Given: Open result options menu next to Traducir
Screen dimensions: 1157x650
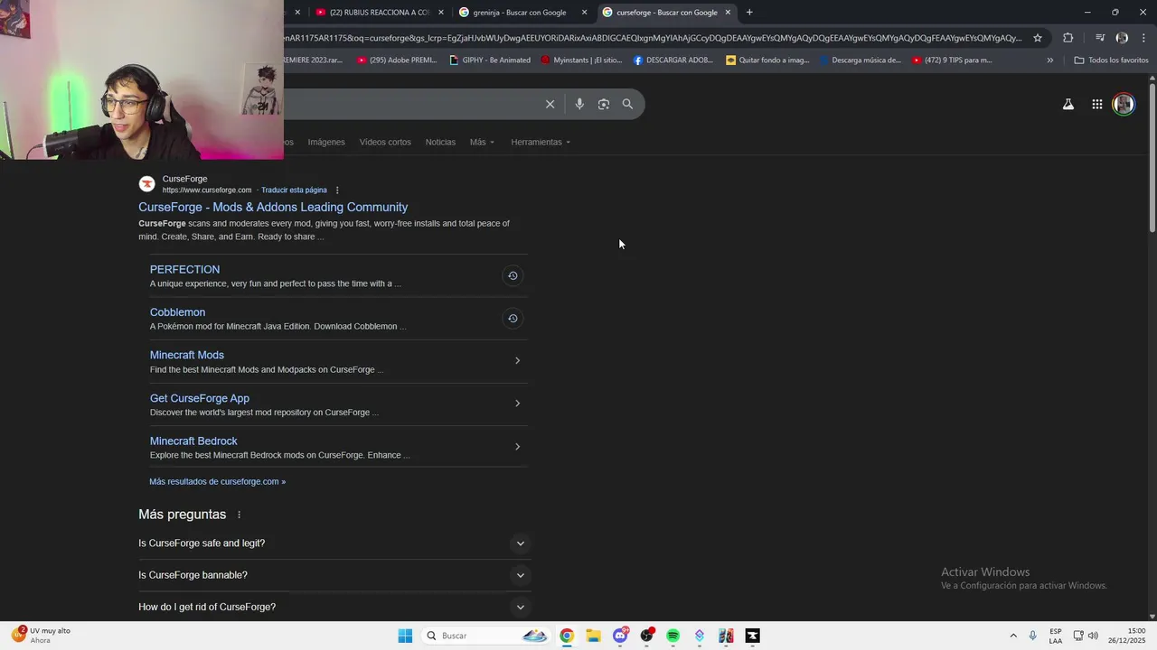Looking at the screenshot, I should point(337,190).
